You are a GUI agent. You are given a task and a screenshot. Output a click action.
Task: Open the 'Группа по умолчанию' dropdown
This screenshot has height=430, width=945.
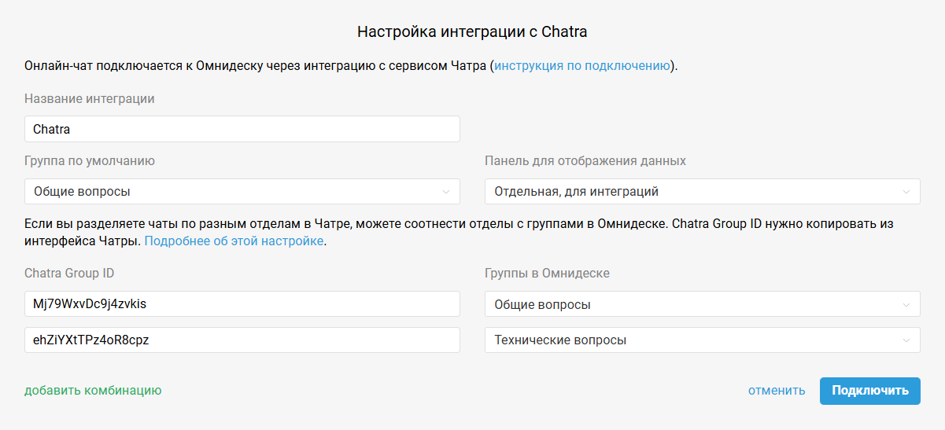242,191
